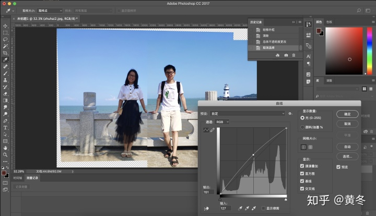The width and height of the screenshot is (376, 216).
Task: Open the Paragraph panel icon
Action: tap(309, 64)
